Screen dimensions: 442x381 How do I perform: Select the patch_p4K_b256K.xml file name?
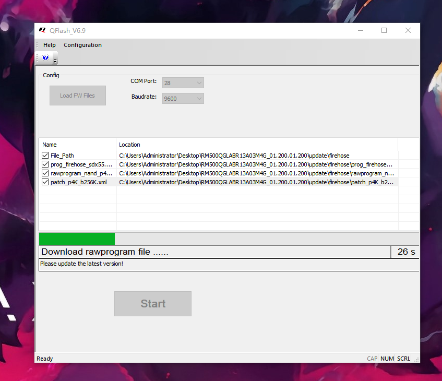79,182
